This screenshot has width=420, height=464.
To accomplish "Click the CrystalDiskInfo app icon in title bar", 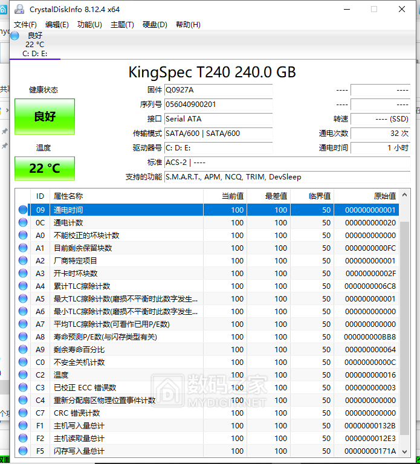I will [19, 9].
